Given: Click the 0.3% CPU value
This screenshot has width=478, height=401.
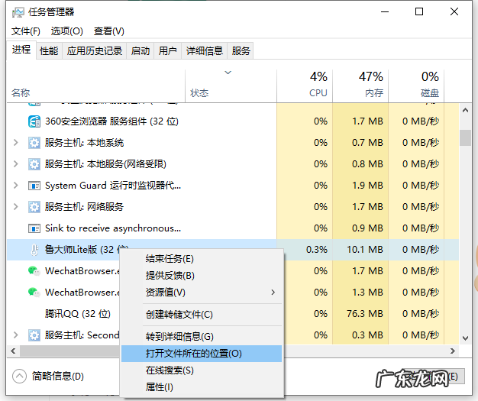Looking at the screenshot, I should pos(317,250).
